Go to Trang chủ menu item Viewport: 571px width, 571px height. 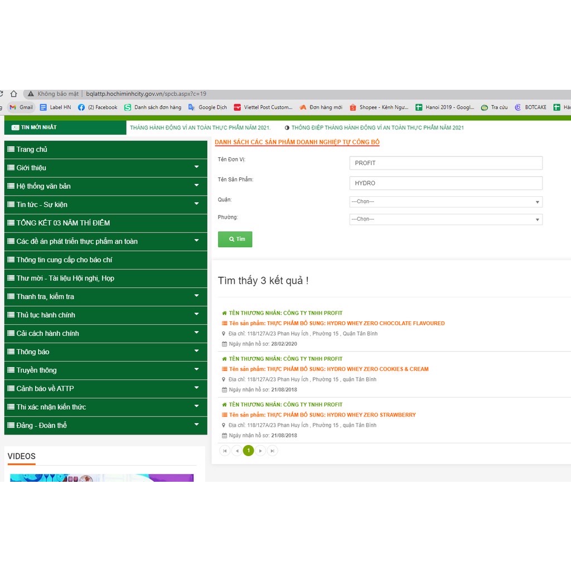(105, 149)
